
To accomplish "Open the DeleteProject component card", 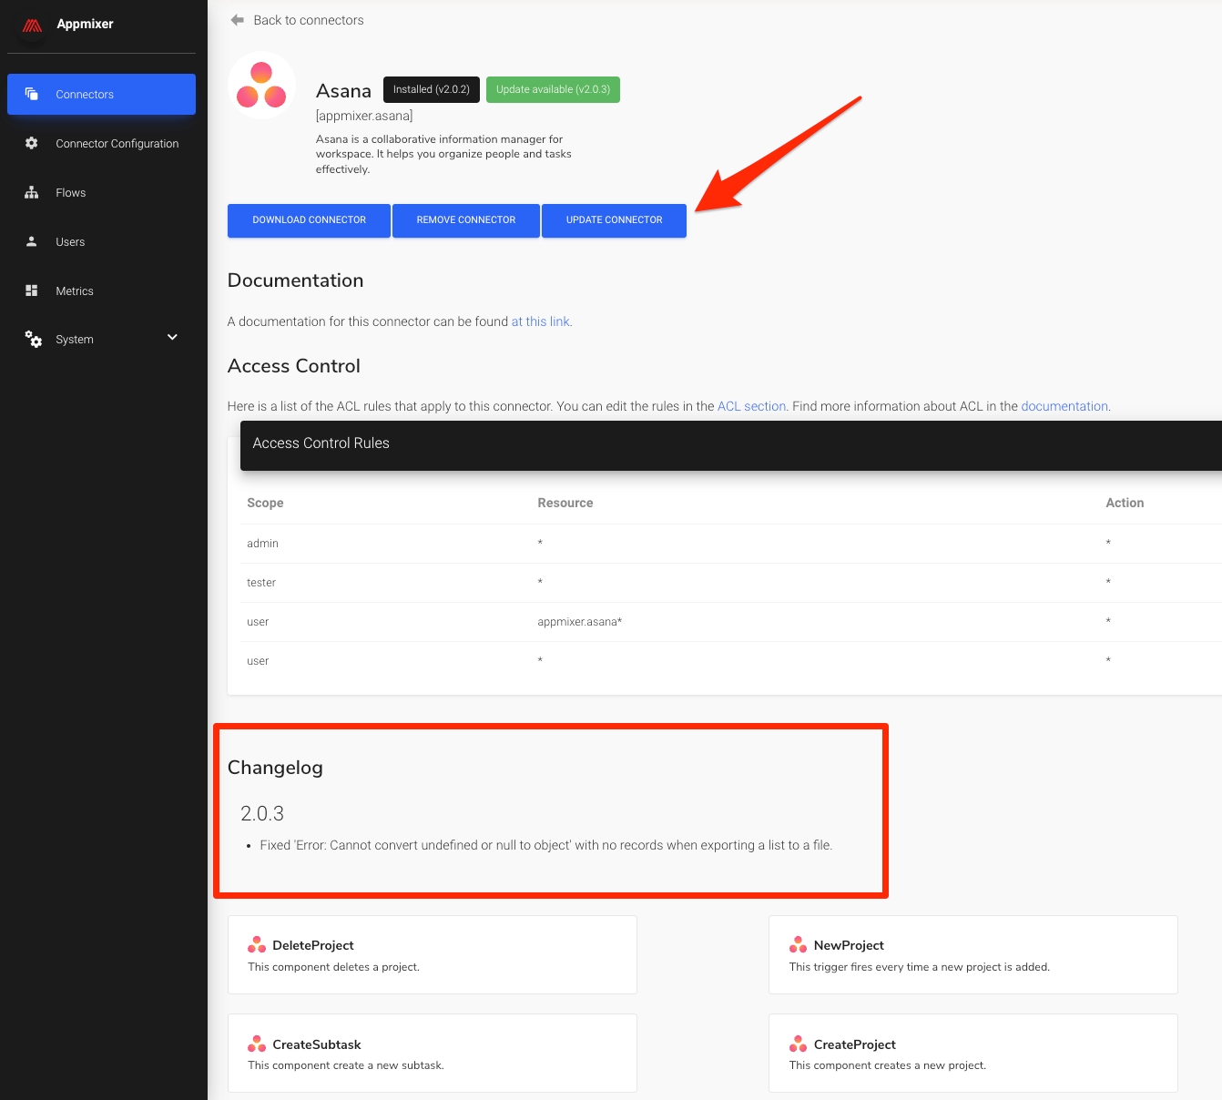I will (432, 954).
